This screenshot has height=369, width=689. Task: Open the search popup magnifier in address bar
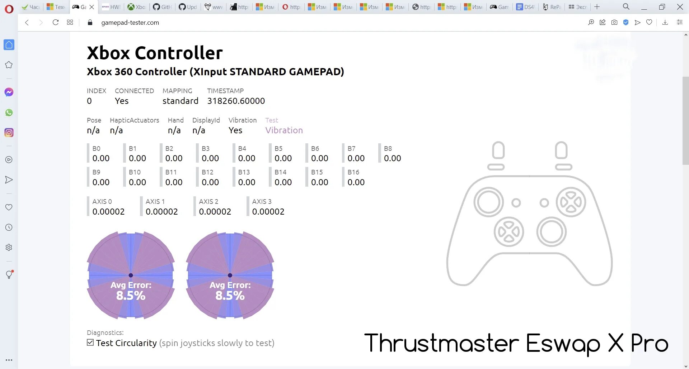[x=591, y=23]
